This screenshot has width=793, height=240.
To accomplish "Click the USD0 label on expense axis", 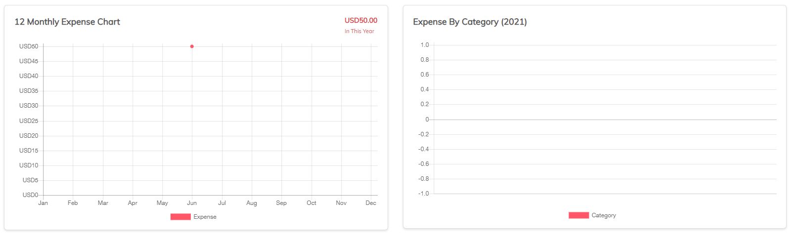I will coord(30,195).
